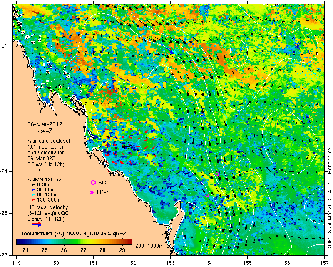Image resolution: width=333 pixels, height=267 pixels.
Task: Click the magenta Argo circle in the legend
Action: [x=93, y=182]
